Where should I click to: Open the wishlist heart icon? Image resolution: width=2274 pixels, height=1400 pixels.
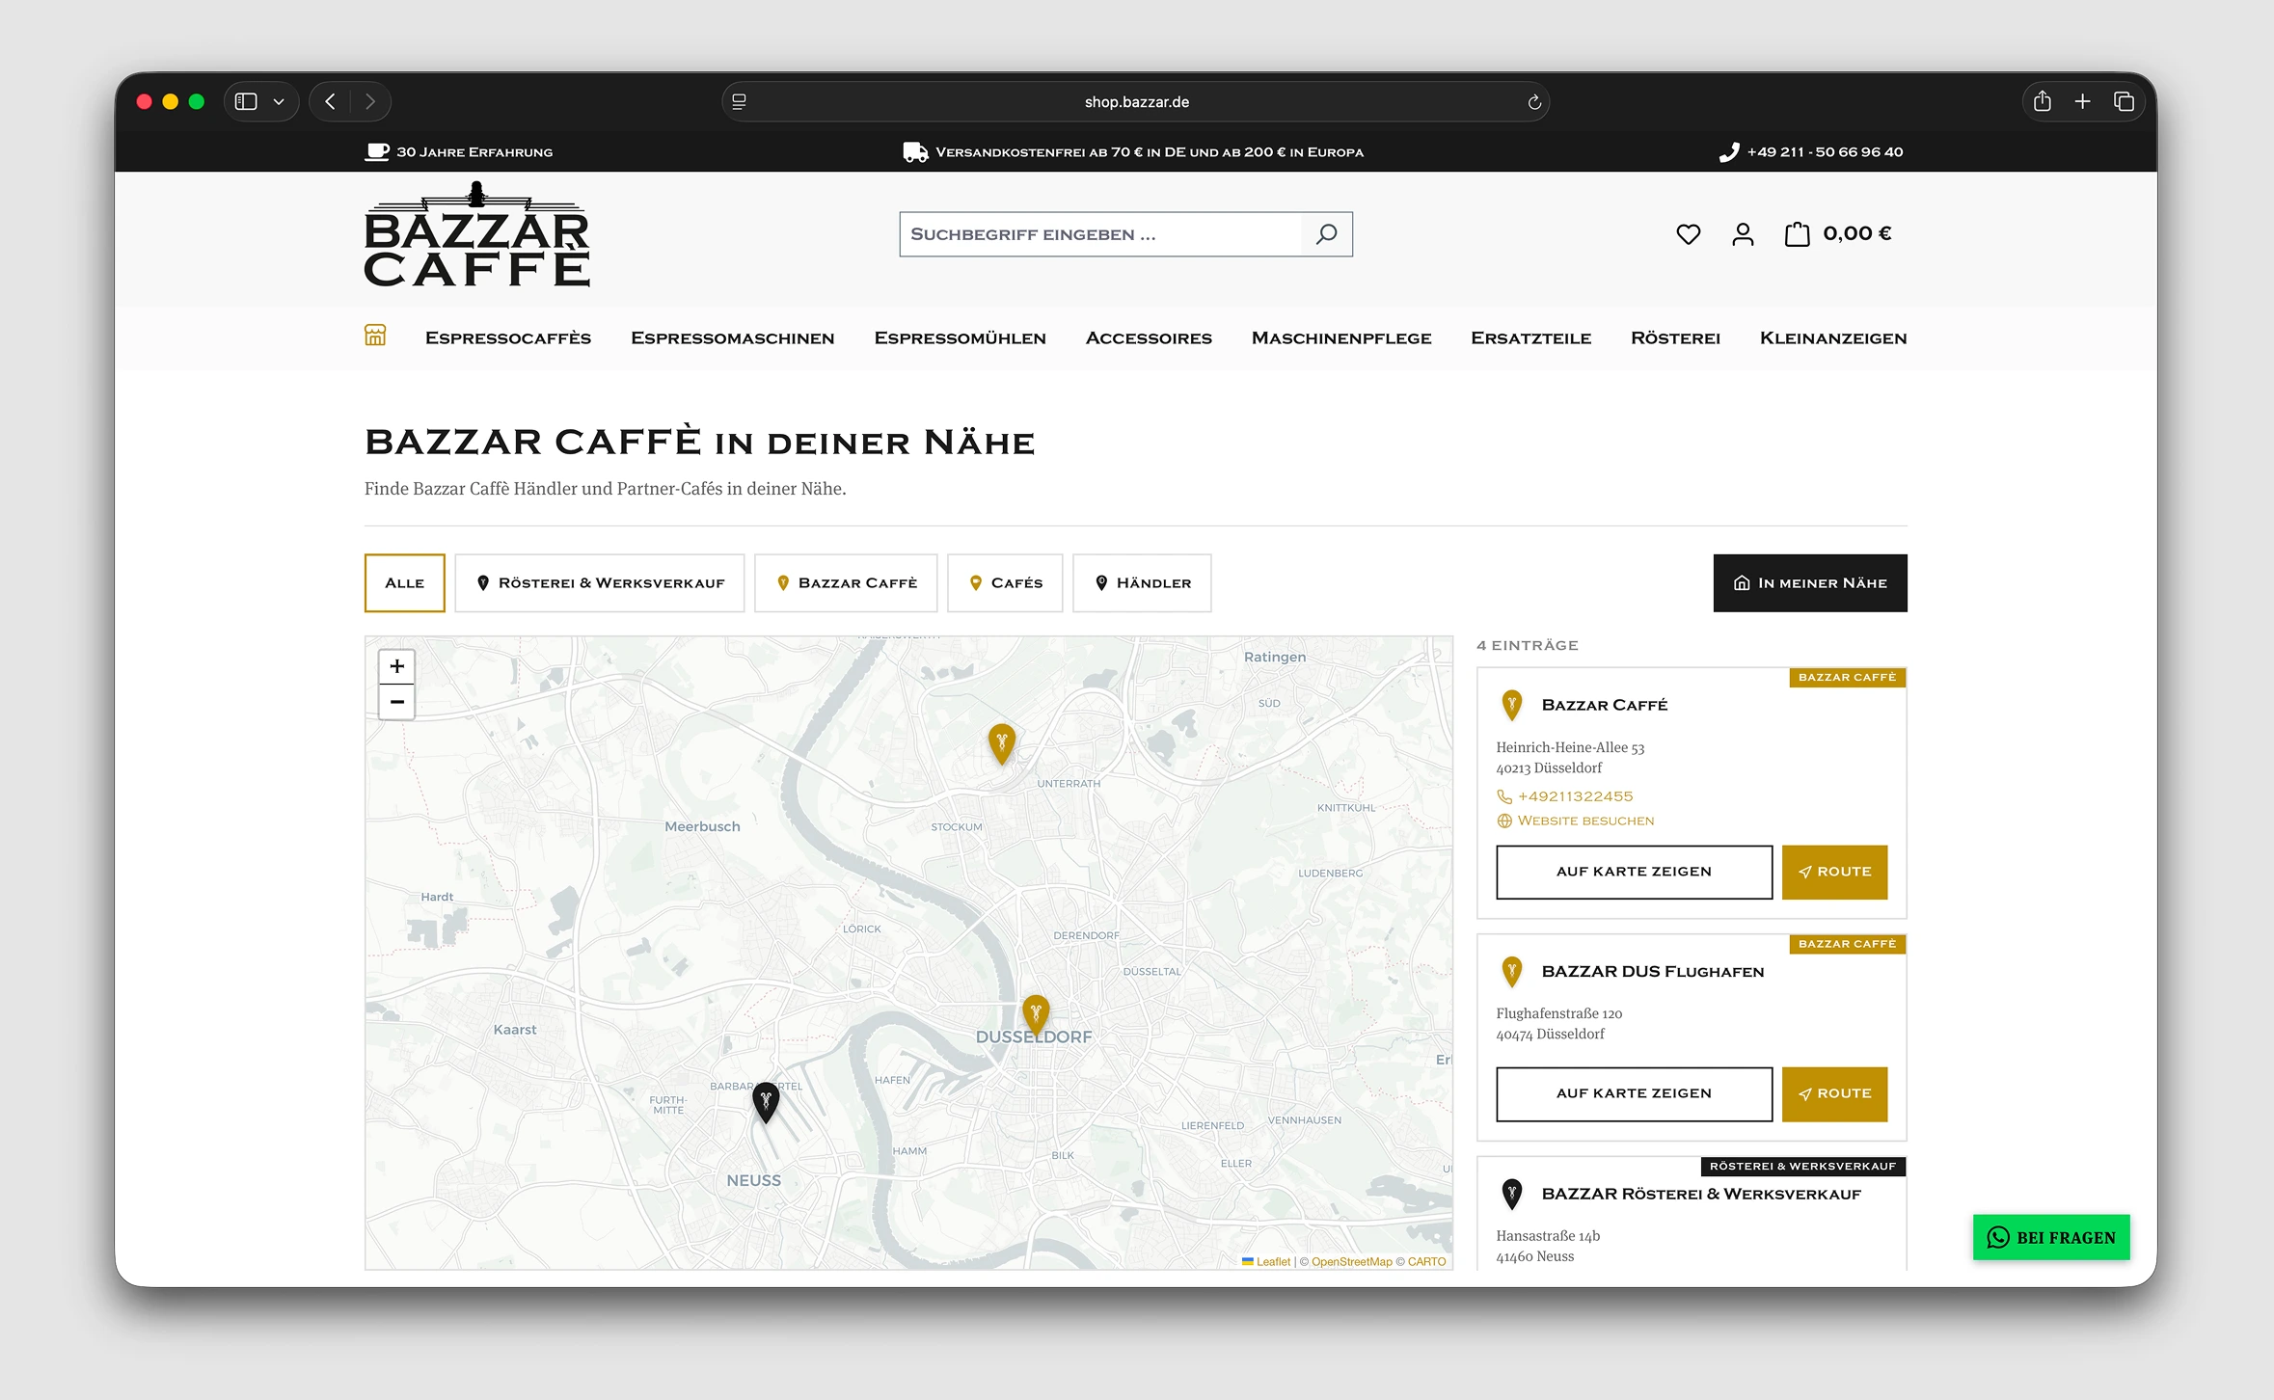[x=1688, y=234]
